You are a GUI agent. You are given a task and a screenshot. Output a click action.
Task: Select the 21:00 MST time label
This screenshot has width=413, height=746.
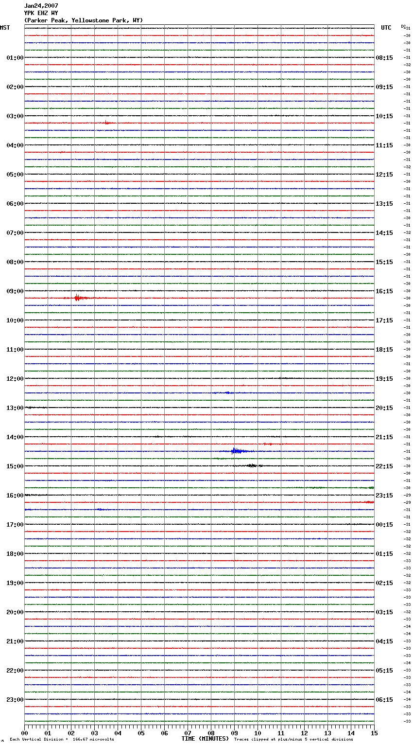(x=15, y=641)
